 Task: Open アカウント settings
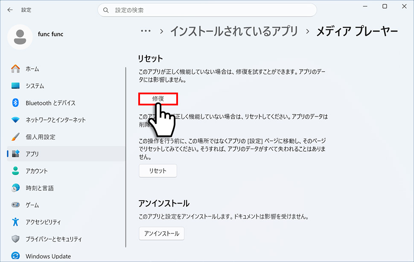click(x=66, y=171)
